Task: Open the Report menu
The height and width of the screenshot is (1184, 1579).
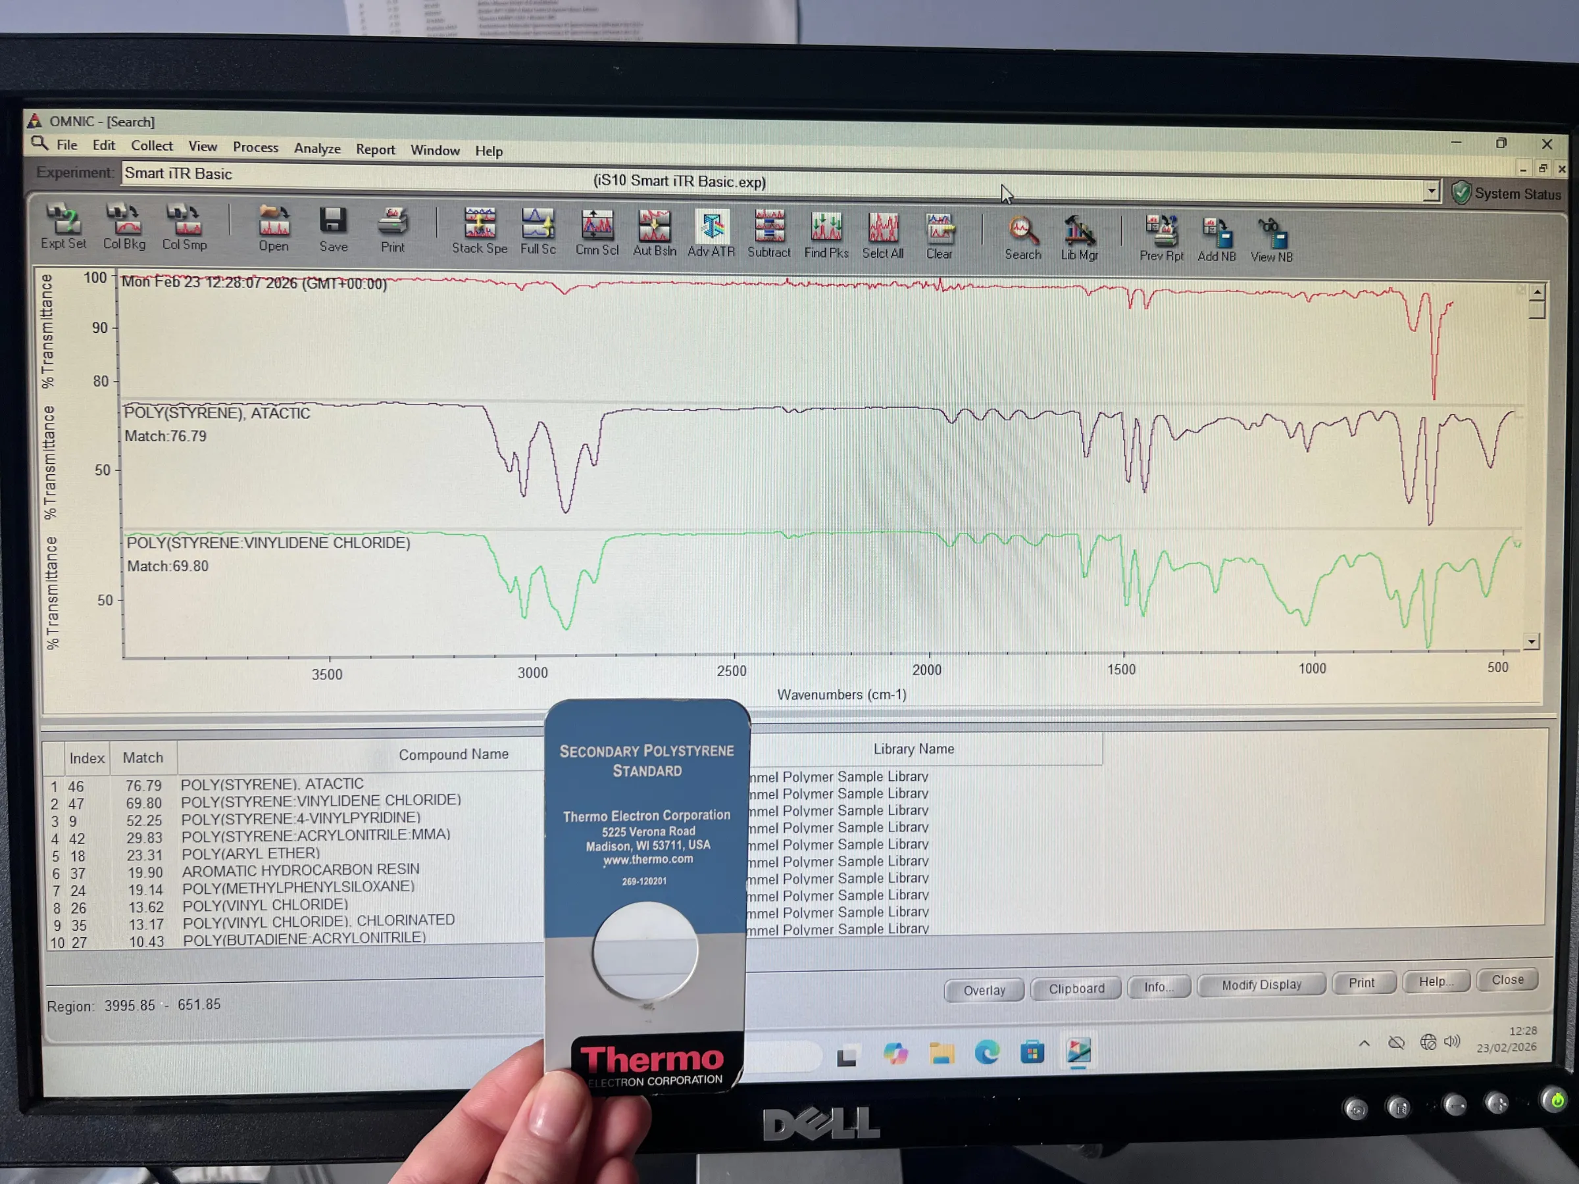Action: [376, 149]
